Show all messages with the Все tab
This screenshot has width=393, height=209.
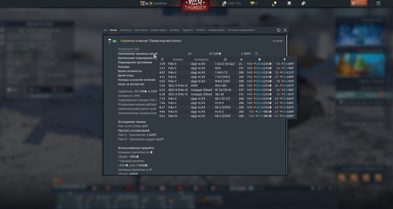(x=105, y=30)
